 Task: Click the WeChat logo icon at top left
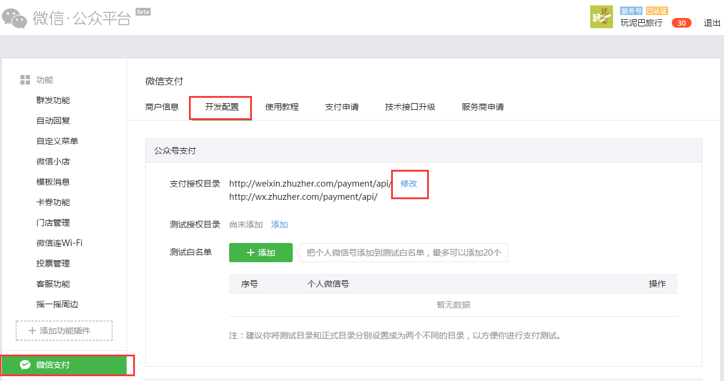point(14,18)
